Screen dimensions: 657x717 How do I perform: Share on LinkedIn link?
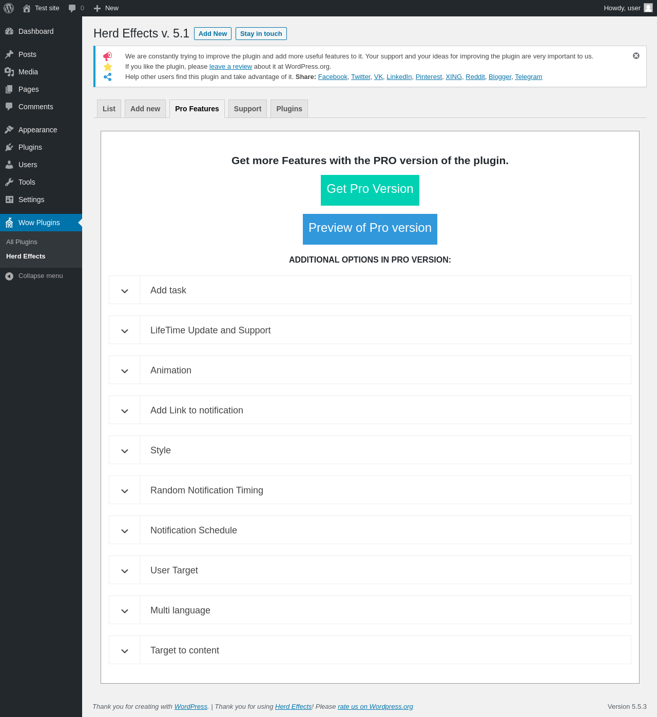tap(399, 77)
